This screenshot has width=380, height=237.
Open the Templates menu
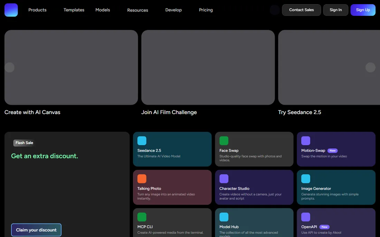click(x=74, y=10)
